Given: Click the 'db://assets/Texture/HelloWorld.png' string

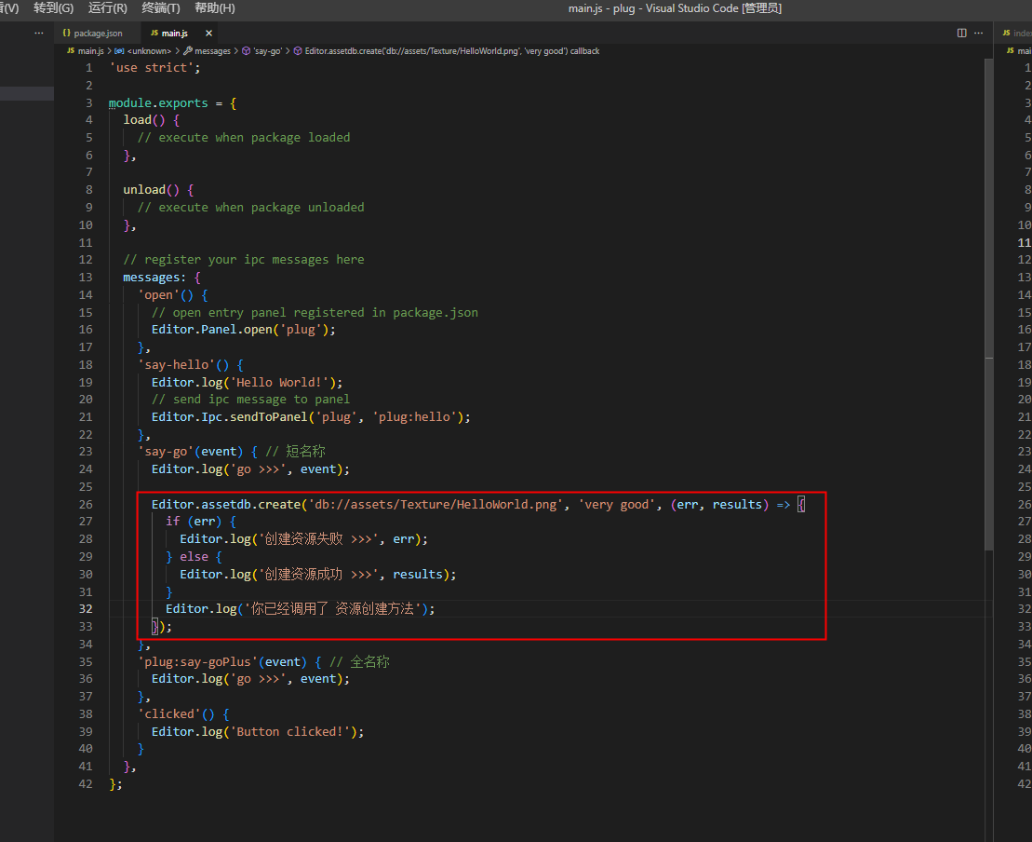Looking at the screenshot, I should (x=436, y=505).
